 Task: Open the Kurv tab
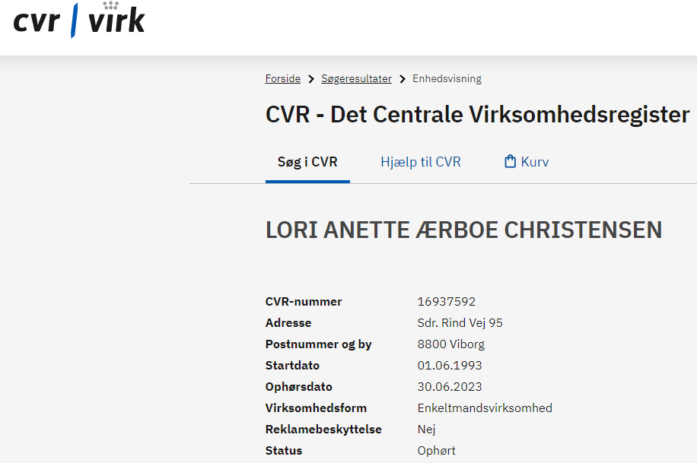527,162
